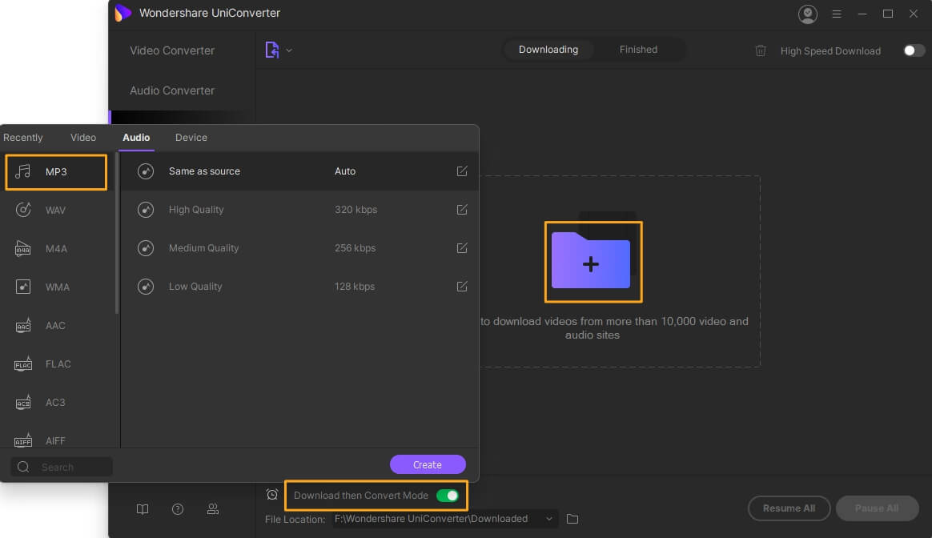The width and height of the screenshot is (932, 538).
Task: Click the format list scrollbar
Action: click(x=117, y=233)
